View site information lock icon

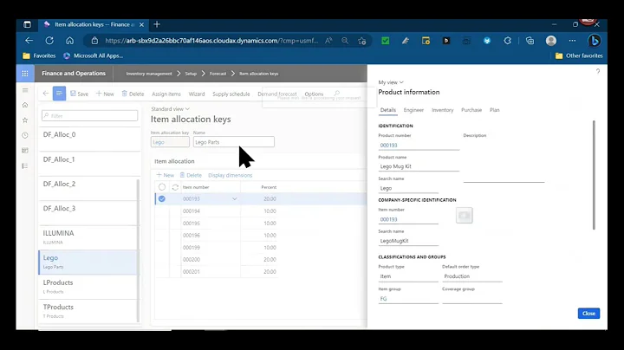94,41
